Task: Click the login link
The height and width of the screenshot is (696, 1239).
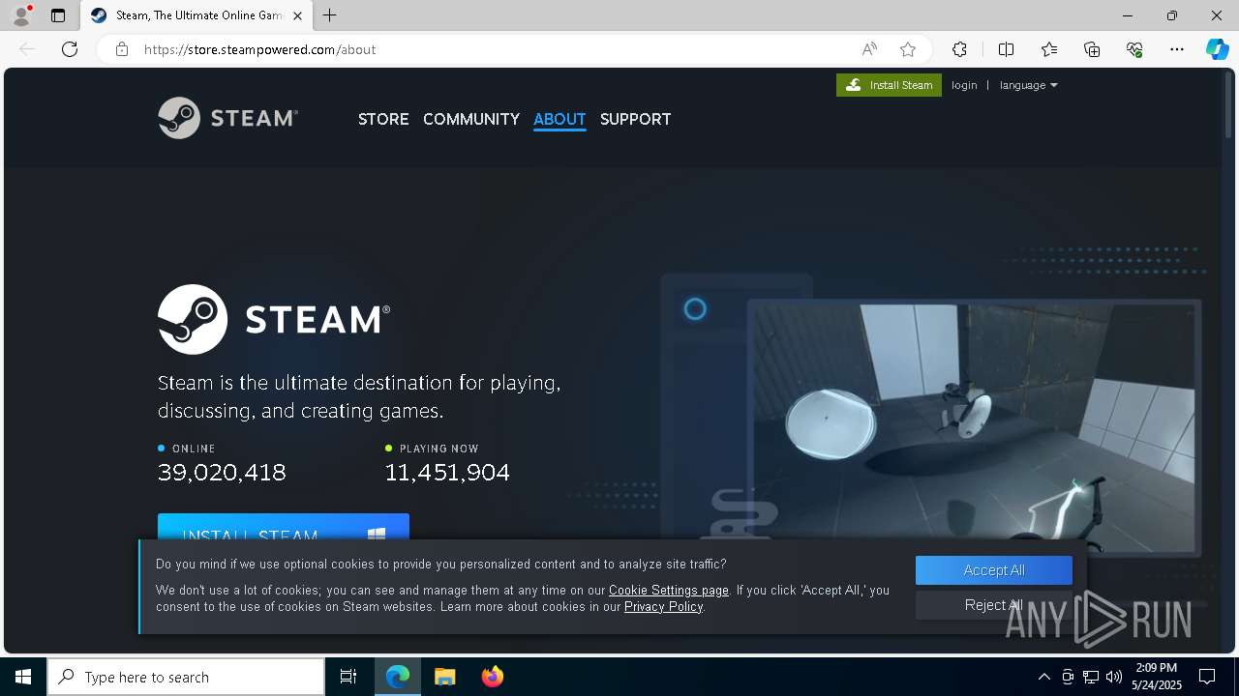Action: pos(964,85)
